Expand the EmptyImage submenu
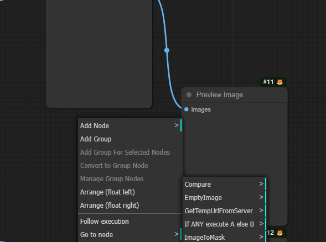This screenshot has height=242, width=326. [x=225, y=197]
